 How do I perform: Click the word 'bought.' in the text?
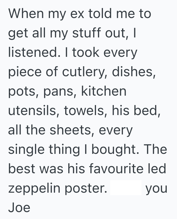click(116, 149)
